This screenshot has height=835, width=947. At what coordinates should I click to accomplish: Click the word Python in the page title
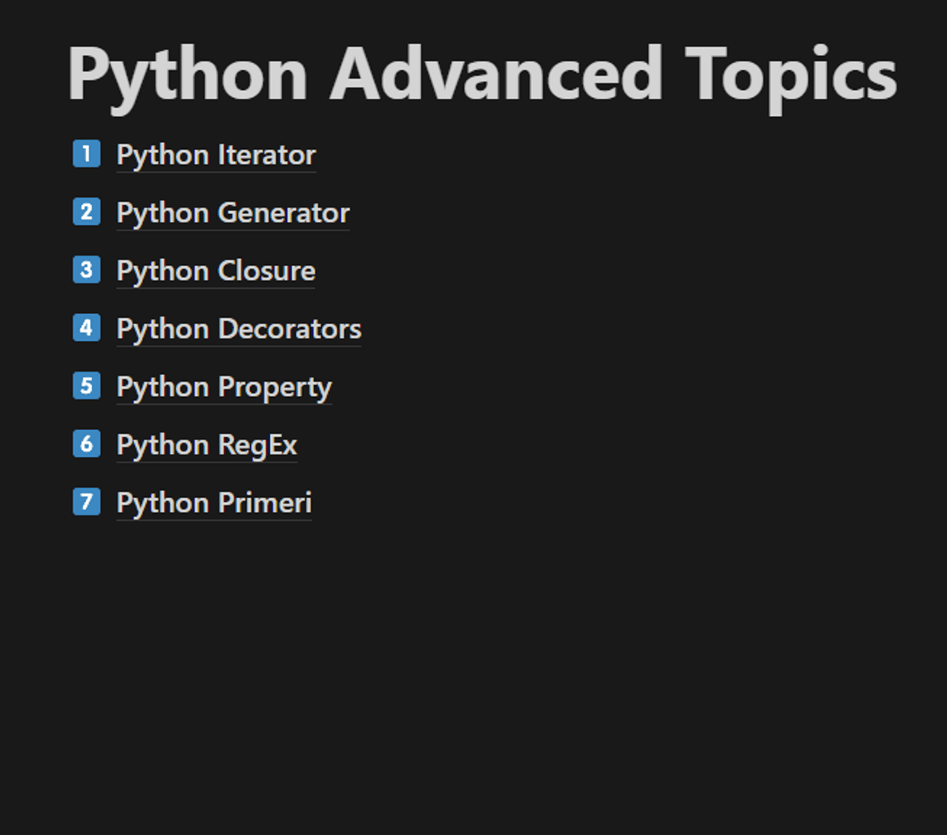tap(187, 75)
